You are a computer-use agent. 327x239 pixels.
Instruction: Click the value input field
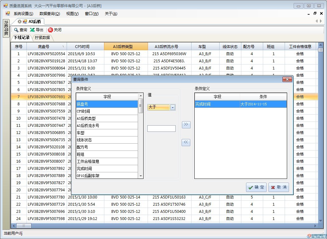[161, 128]
